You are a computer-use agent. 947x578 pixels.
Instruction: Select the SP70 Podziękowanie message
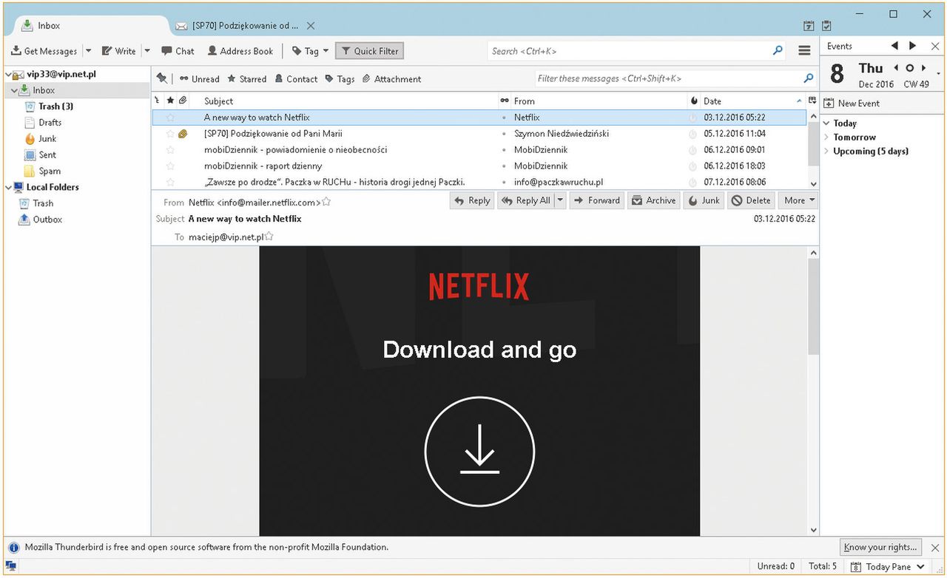click(479, 134)
